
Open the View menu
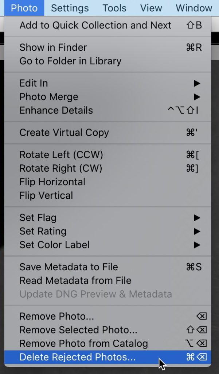(x=151, y=8)
